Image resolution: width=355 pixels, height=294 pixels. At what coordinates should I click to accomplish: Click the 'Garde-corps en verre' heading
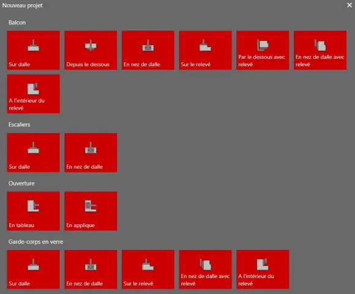click(x=35, y=242)
